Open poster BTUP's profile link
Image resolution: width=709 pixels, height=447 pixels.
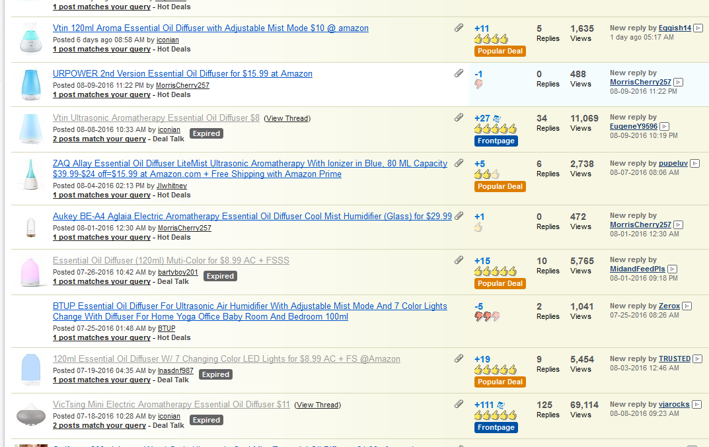(x=167, y=328)
